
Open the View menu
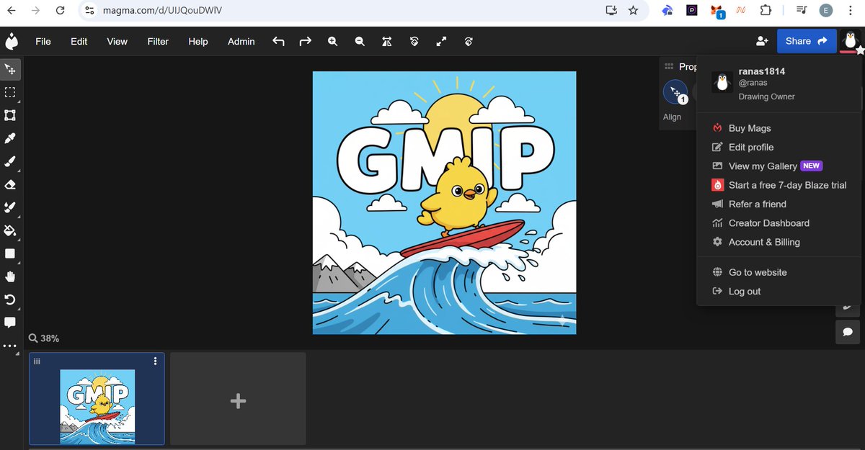tap(117, 42)
